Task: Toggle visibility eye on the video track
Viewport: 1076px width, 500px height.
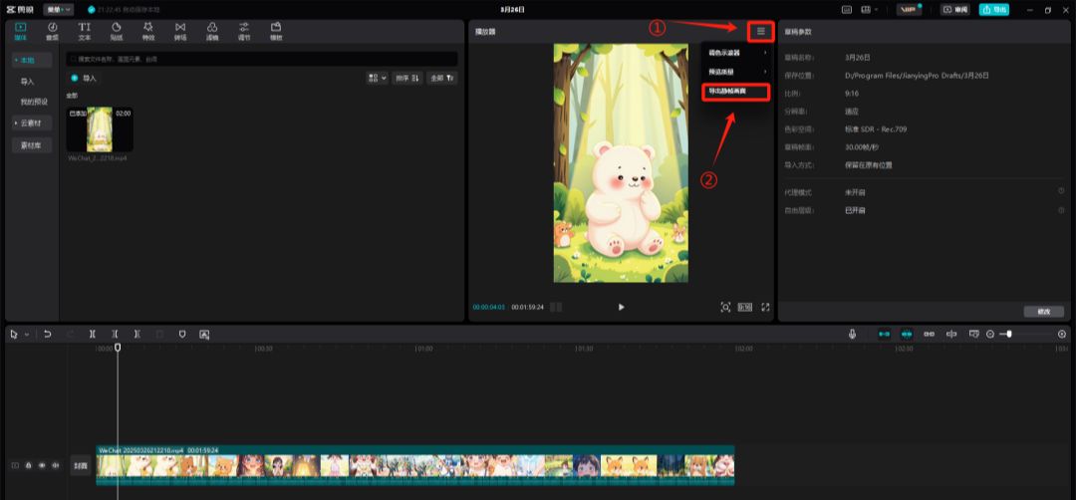Action: [41, 465]
